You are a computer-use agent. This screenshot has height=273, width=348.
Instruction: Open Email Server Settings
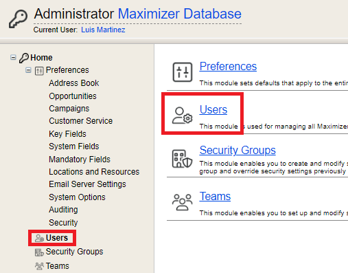tap(87, 184)
